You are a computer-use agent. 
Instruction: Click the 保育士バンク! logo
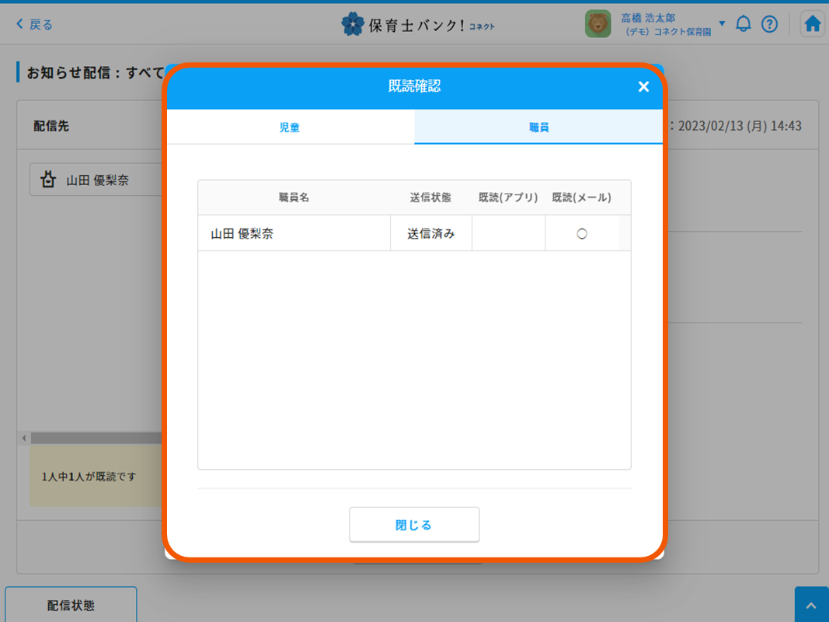[417, 24]
